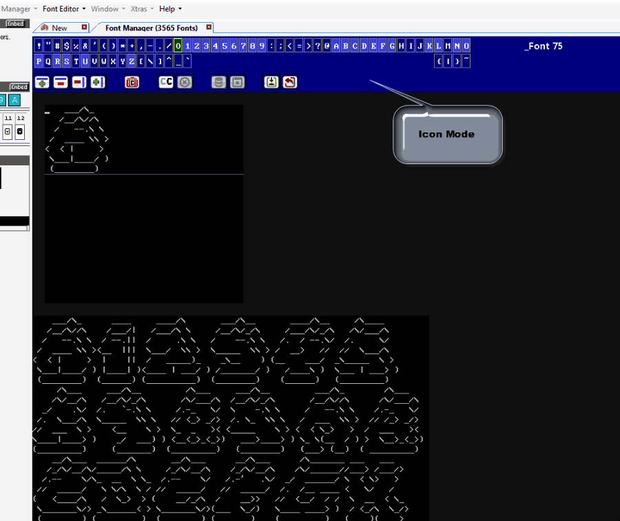620x521 pixels.
Task: Click the insert-column toolbar icon
Action: pyautogui.click(x=97, y=82)
